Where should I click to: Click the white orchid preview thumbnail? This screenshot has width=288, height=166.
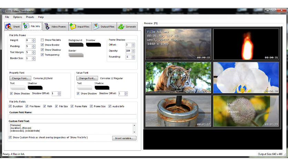246,78
